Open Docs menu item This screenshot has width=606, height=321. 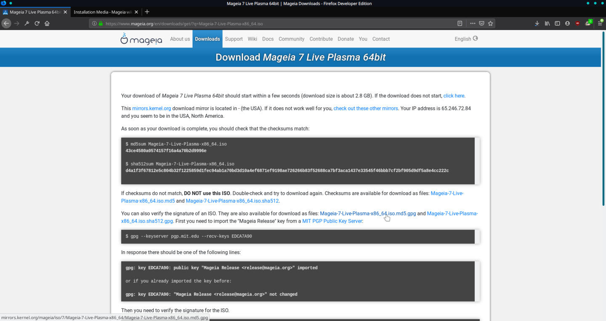268,39
